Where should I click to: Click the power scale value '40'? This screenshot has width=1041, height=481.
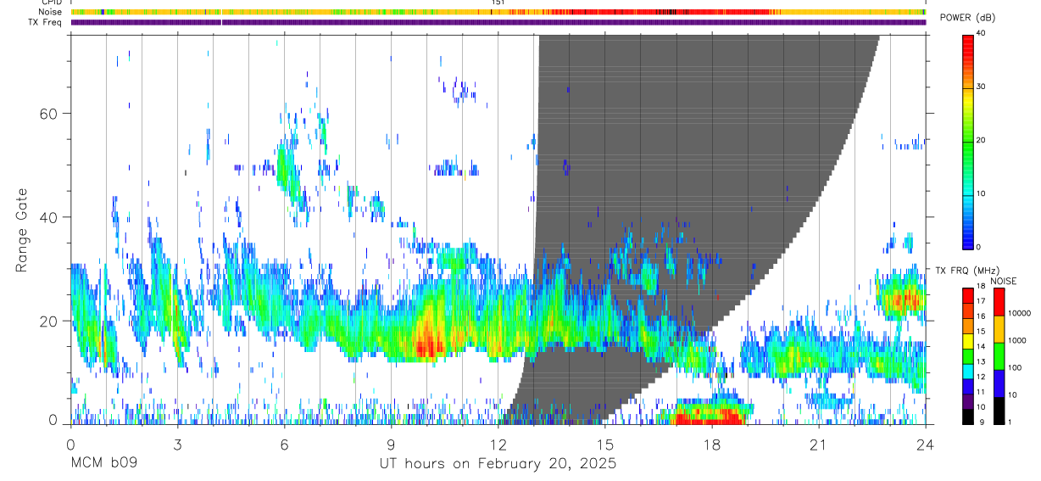click(981, 33)
